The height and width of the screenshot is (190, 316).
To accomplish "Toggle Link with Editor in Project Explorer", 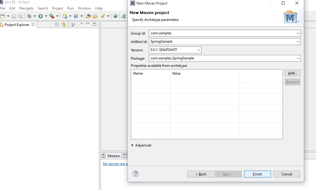I will pos(64,25).
